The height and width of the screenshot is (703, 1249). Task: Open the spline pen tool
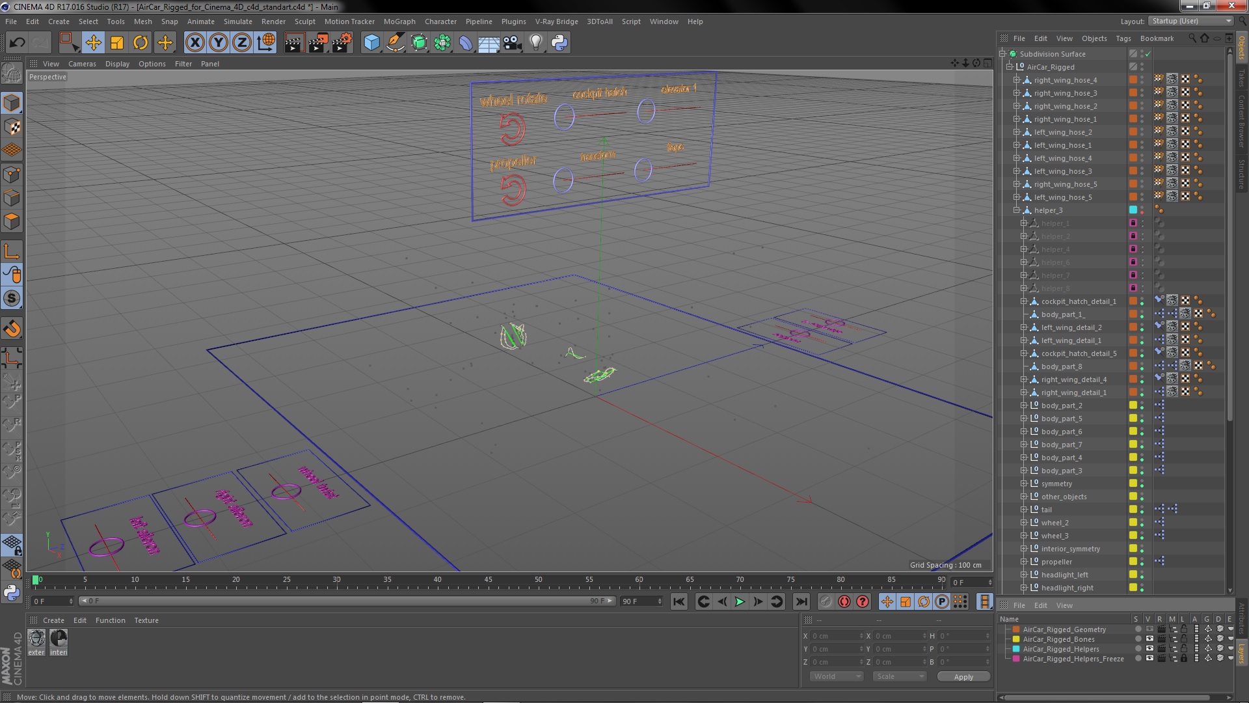pyautogui.click(x=395, y=43)
